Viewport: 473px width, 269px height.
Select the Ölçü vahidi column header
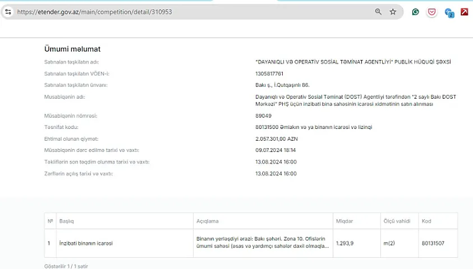click(399, 221)
